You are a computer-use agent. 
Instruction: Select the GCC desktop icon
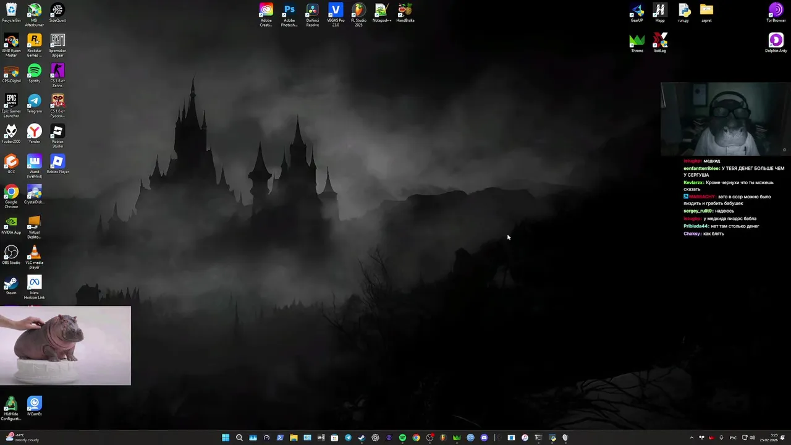click(x=11, y=164)
